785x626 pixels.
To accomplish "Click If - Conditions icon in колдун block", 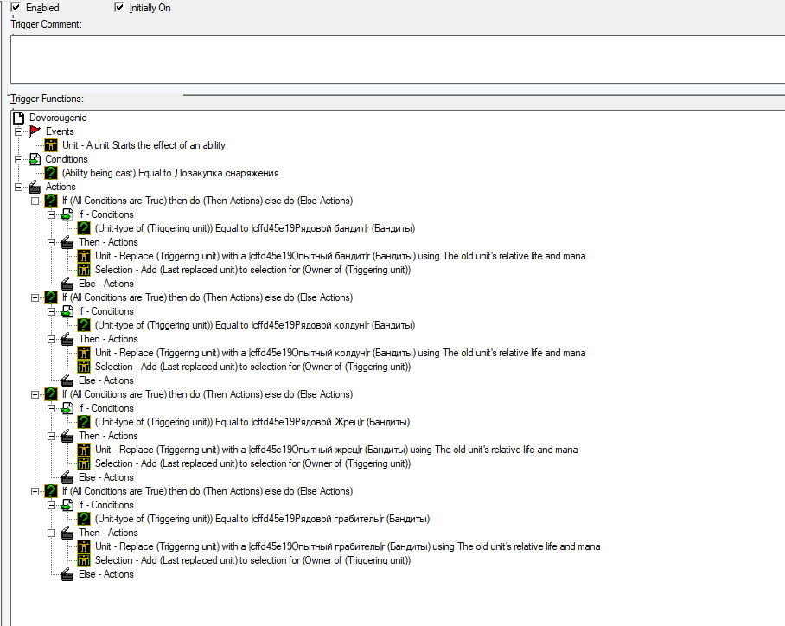I will (67, 311).
